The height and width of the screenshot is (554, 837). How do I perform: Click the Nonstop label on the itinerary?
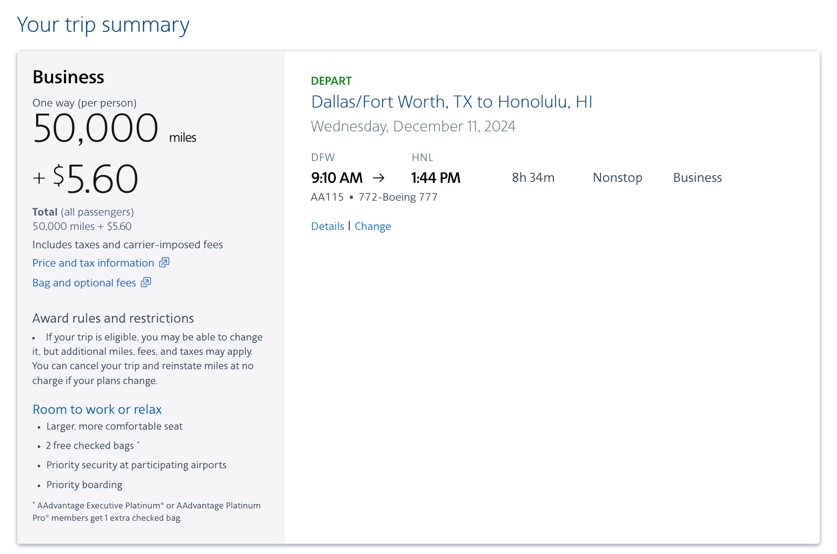point(617,177)
